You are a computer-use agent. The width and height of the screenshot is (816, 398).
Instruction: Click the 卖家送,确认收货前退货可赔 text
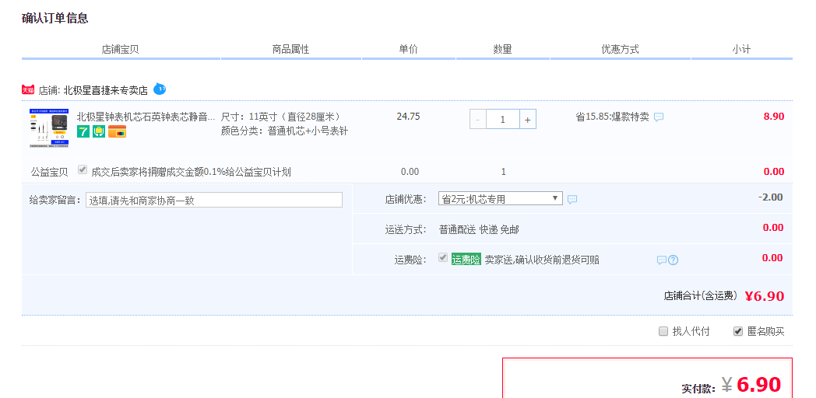coord(542,260)
